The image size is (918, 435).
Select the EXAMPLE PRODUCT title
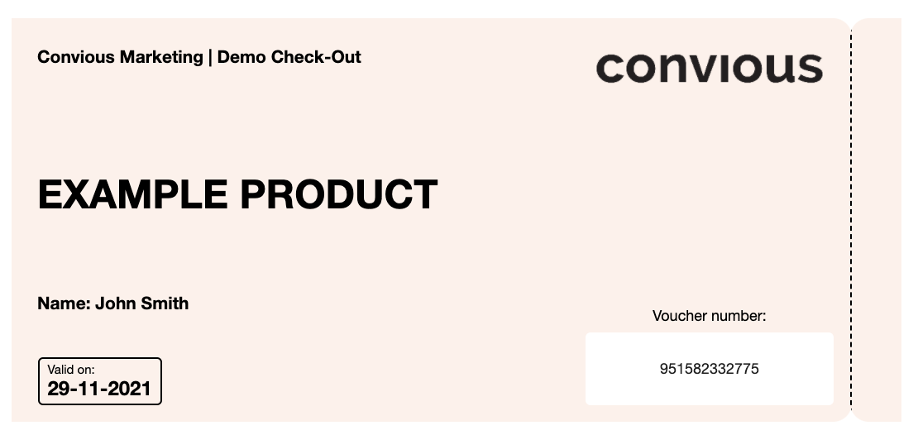coord(237,194)
